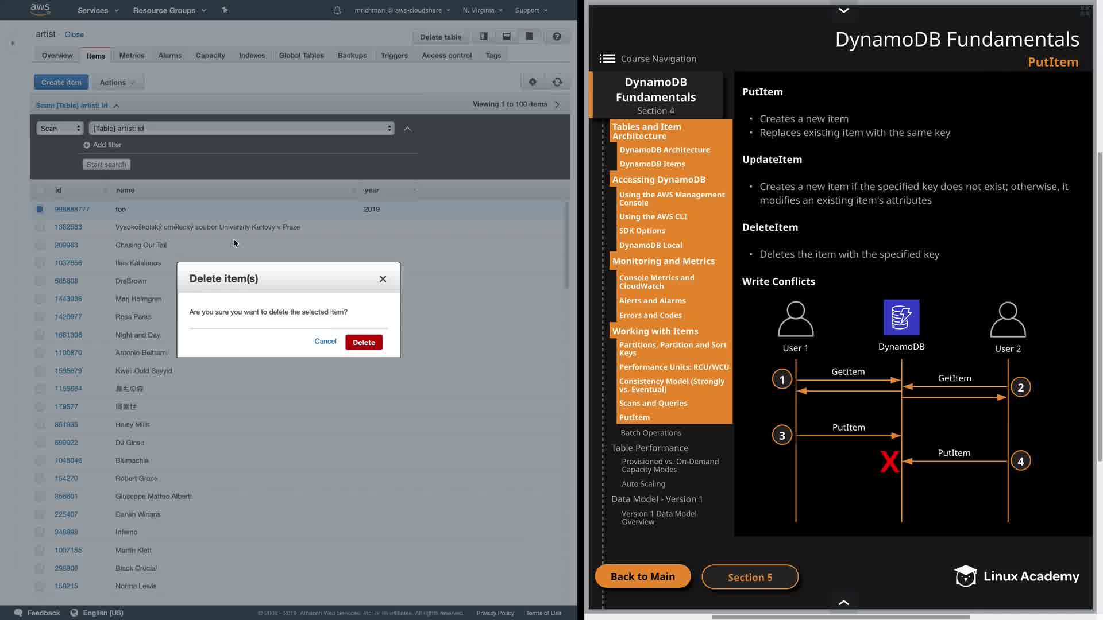Image resolution: width=1103 pixels, height=620 pixels.
Task: Click the Feedback speech bubble icon
Action: pyautogui.click(x=18, y=613)
